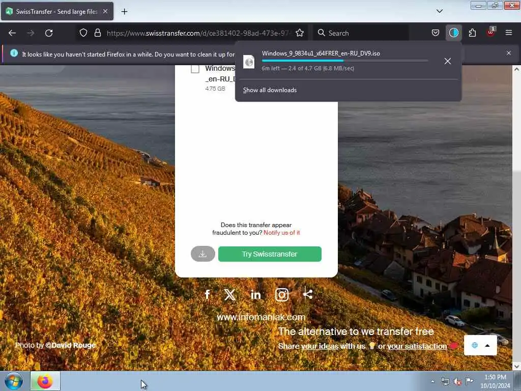521x391 pixels.
Task: Click the muted volume tray icon
Action: 457,382
